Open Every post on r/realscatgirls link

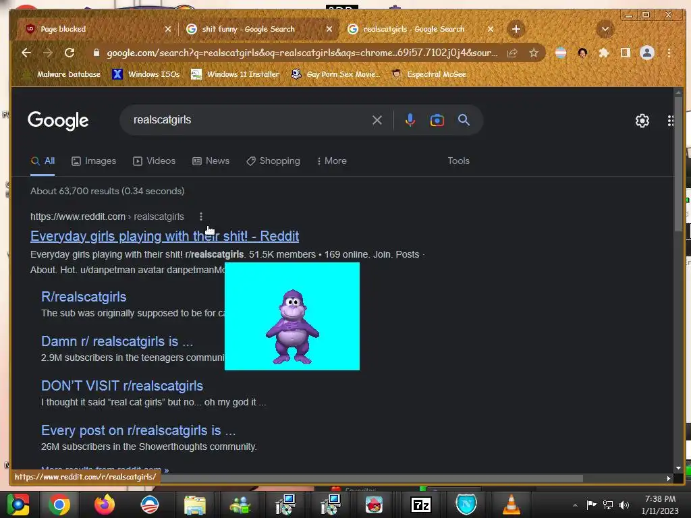[138, 430]
